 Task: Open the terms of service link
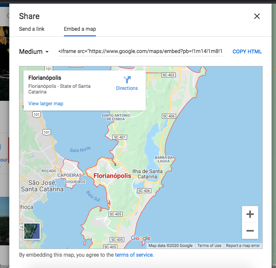134,255
